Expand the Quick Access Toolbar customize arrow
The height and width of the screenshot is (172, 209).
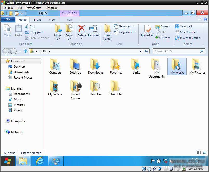[22, 13]
